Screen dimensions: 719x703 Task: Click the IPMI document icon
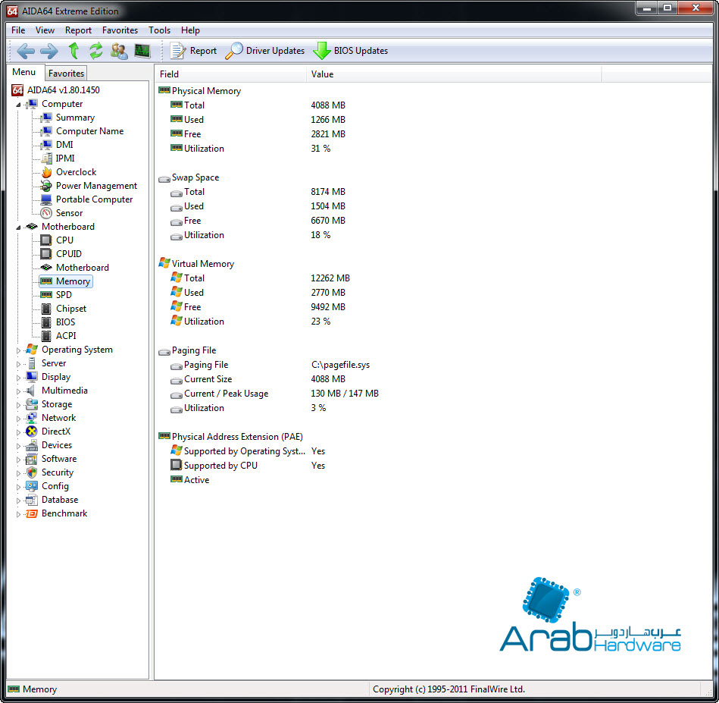click(46, 158)
